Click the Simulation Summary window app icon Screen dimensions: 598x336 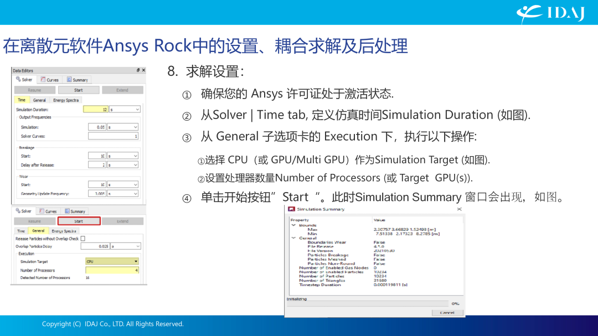pyautogui.click(x=291, y=209)
